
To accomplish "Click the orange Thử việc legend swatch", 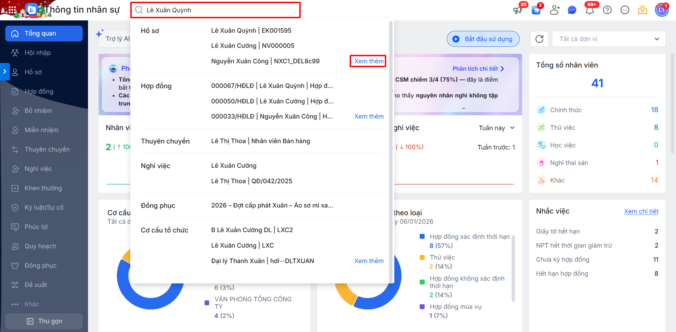I will tap(422, 257).
